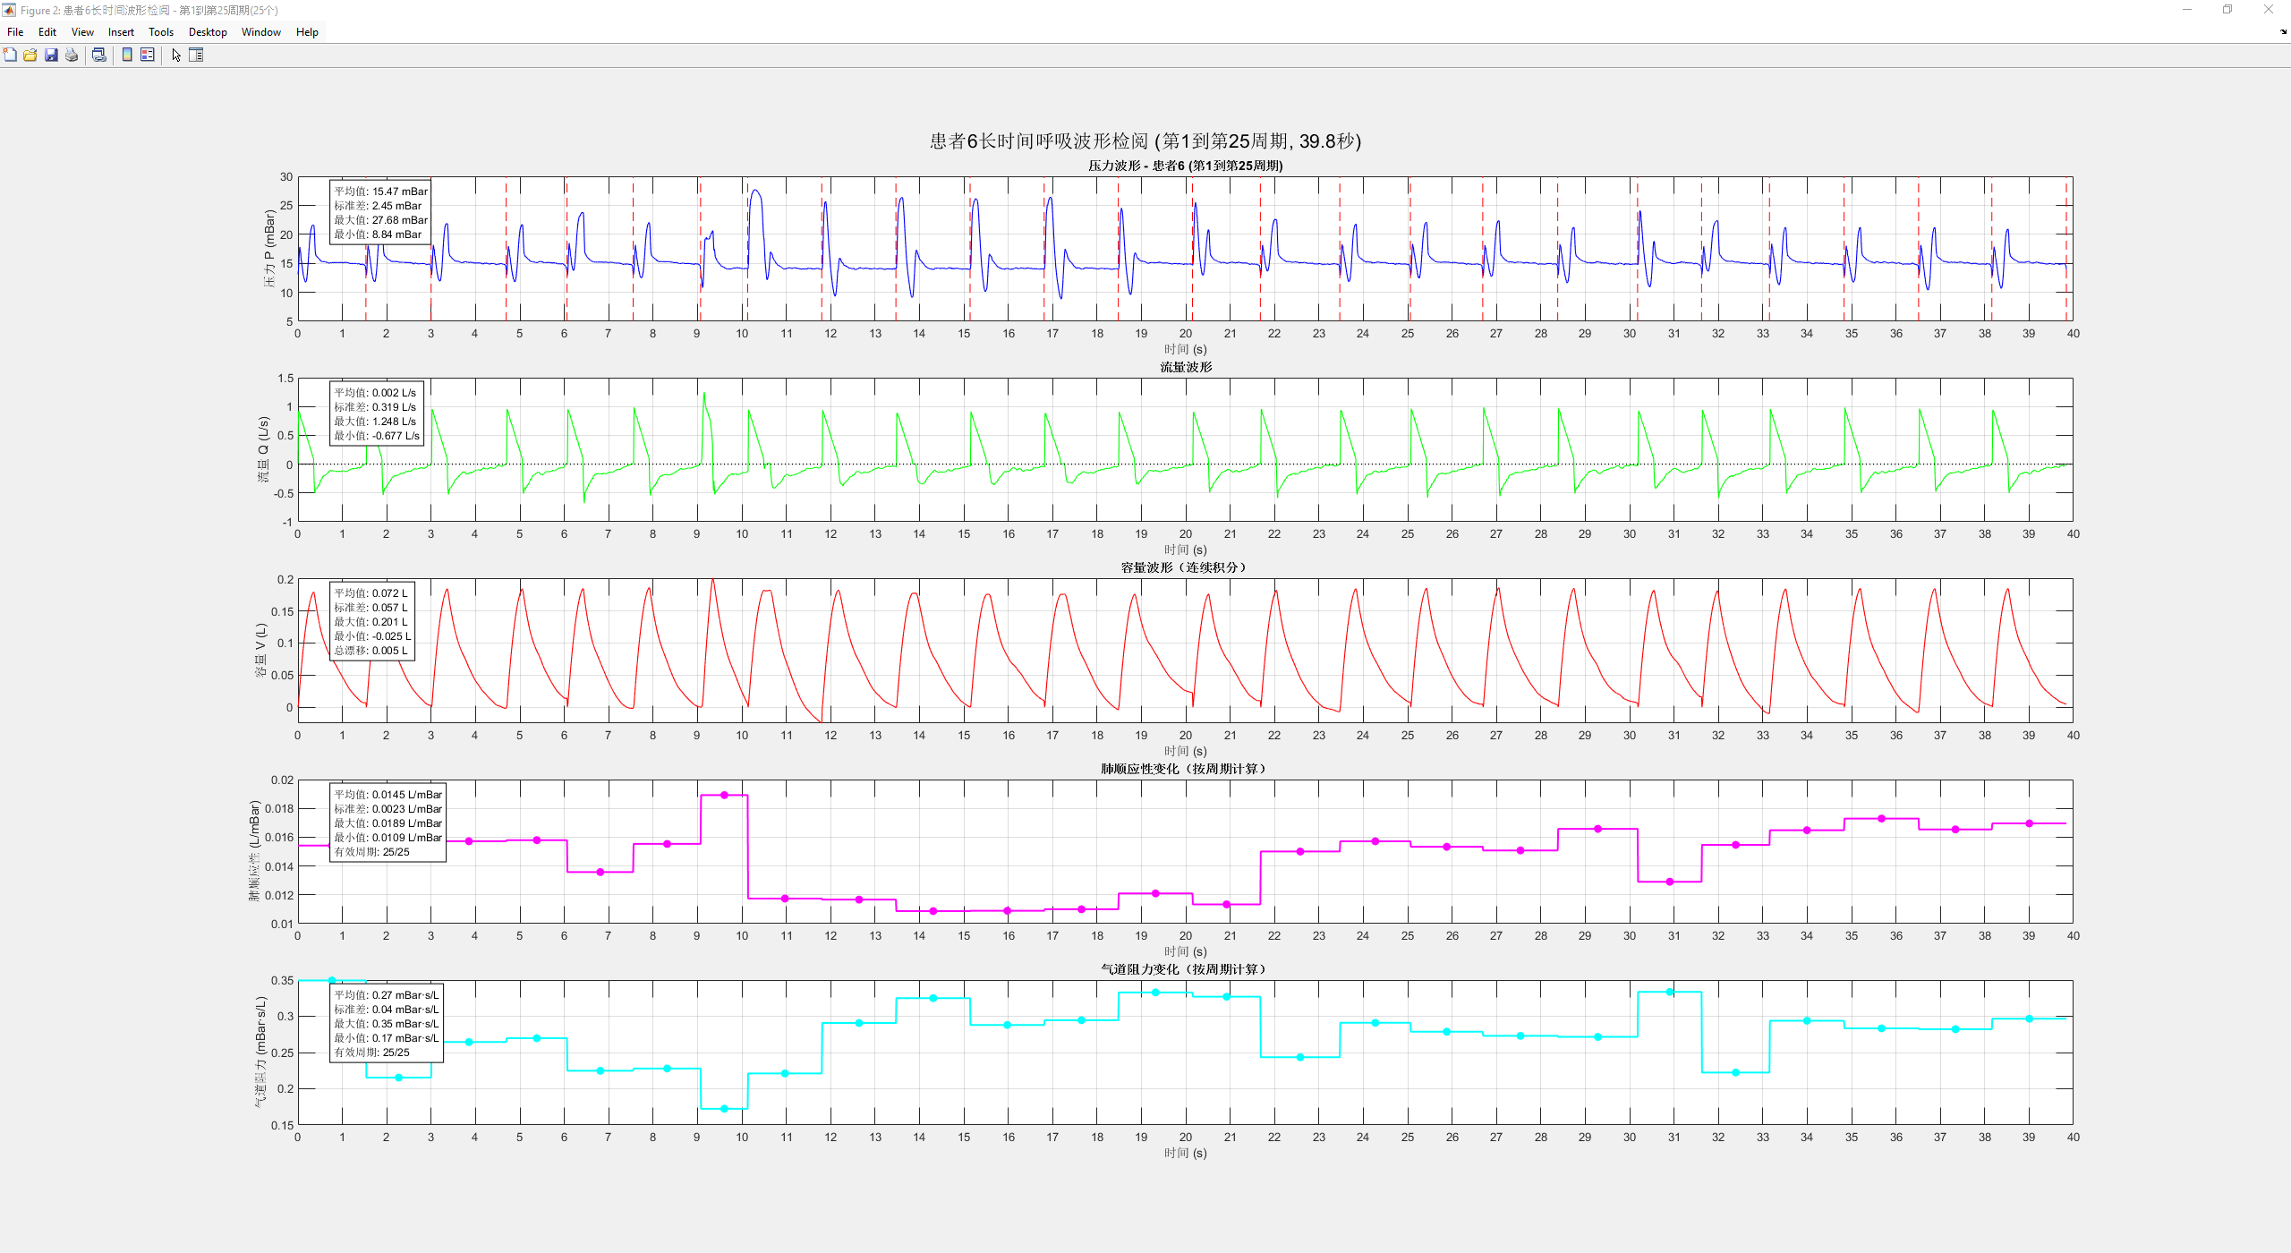2291x1253 pixels.
Task: Click the lowest cyan resistance marker near 9.6 s
Action: [x=724, y=1109]
